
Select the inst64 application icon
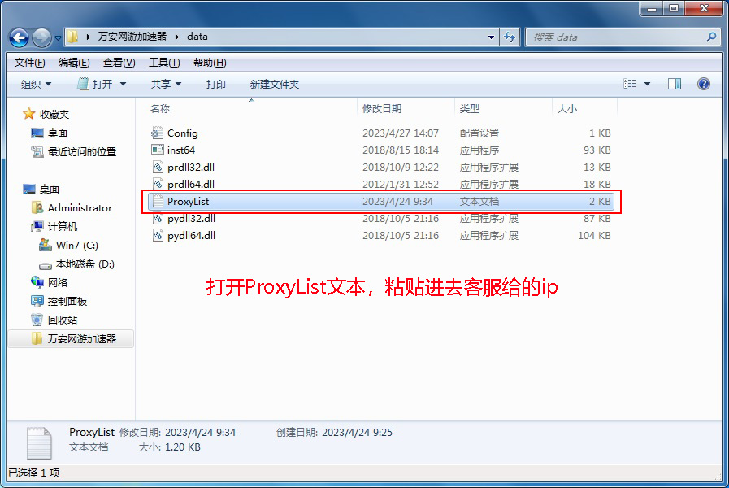[158, 150]
